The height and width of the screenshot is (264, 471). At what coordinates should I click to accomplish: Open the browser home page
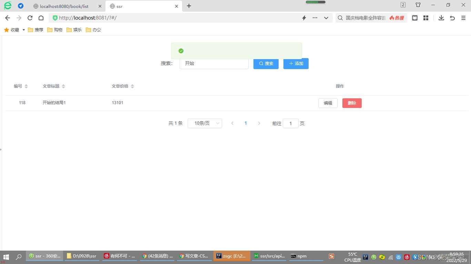(x=41, y=18)
